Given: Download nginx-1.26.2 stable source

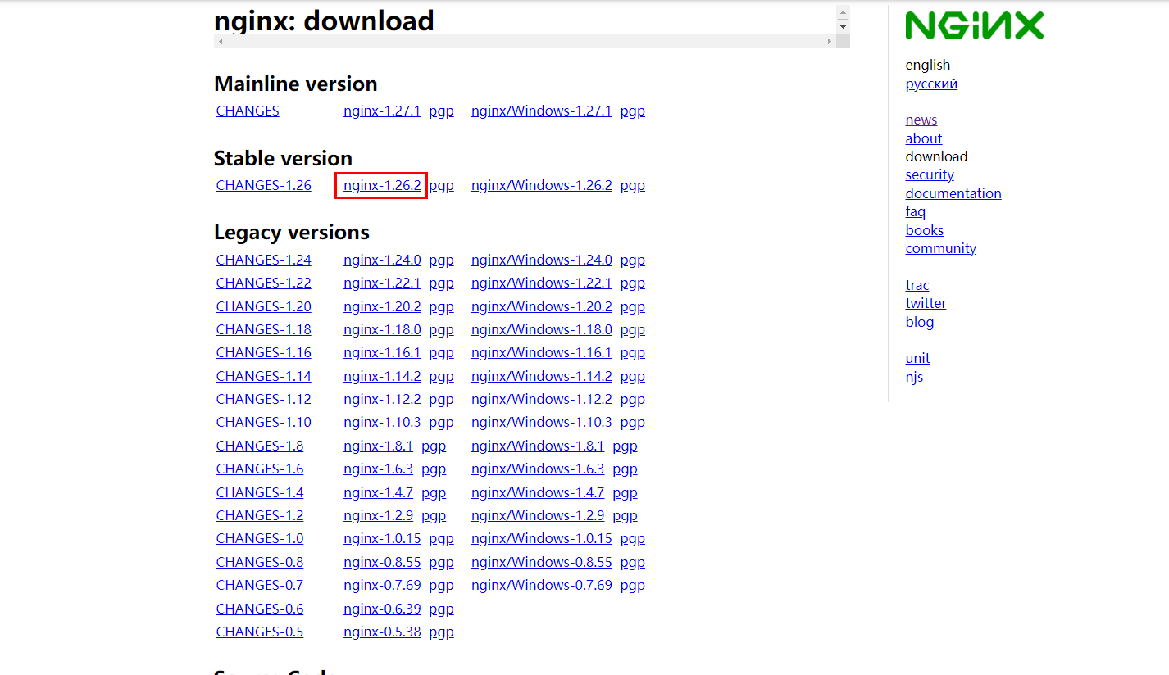Looking at the screenshot, I should [x=382, y=185].
